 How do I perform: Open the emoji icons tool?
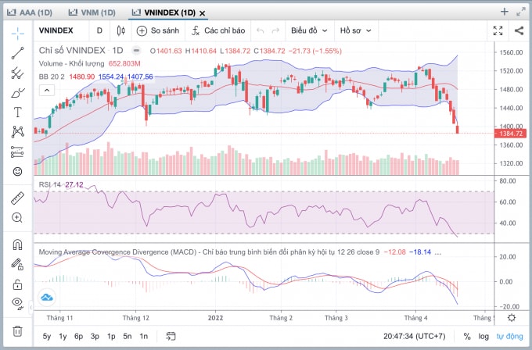18,171
